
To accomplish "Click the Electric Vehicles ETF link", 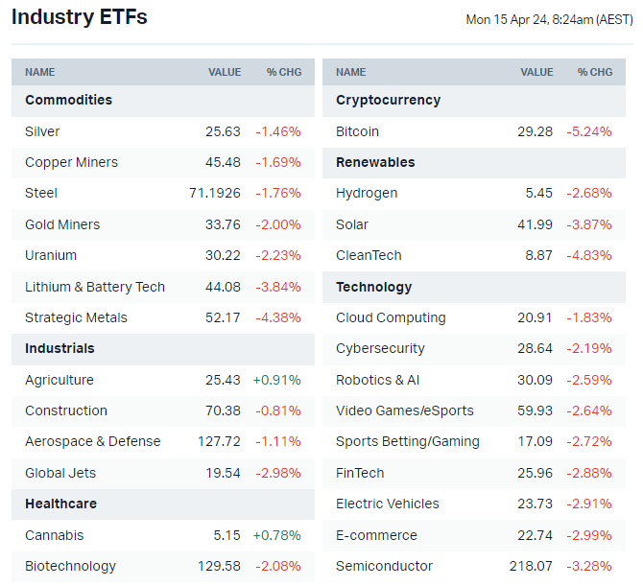I will pyautogui.click(x=388, y=504).
